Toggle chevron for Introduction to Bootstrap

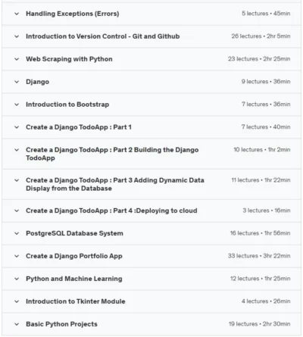point(17,105)
